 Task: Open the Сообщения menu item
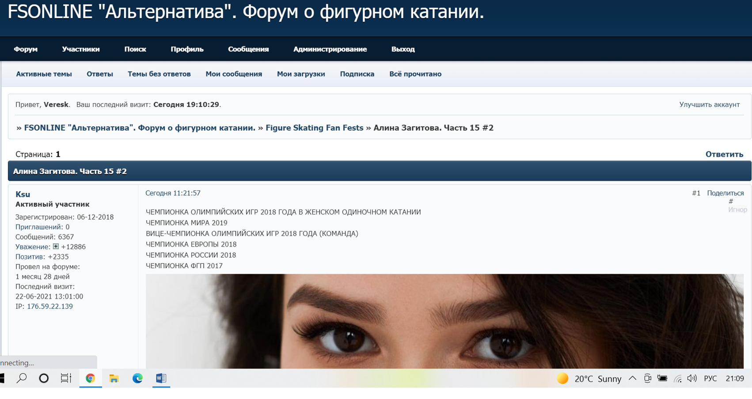pos(248,49)
